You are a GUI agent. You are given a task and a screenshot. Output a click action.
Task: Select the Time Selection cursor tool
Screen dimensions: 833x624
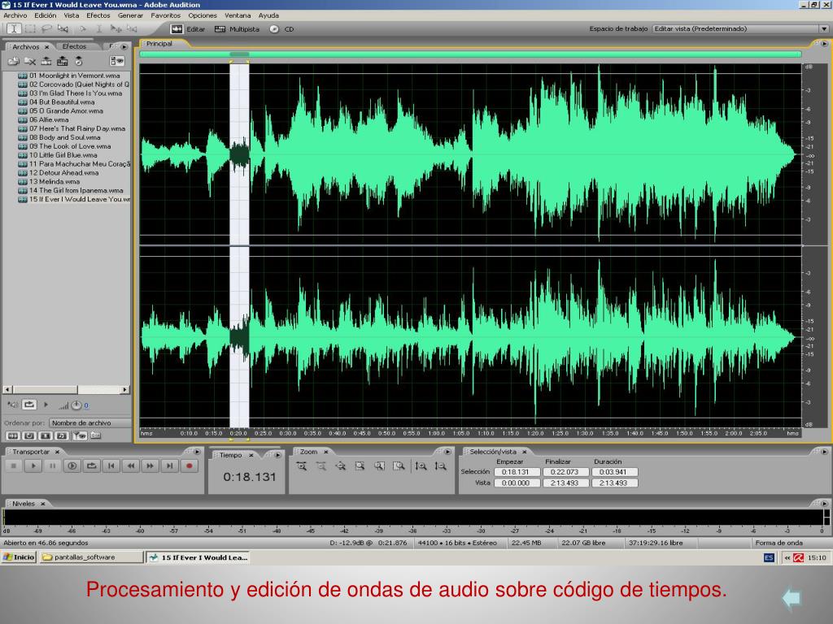pos(14,28)
